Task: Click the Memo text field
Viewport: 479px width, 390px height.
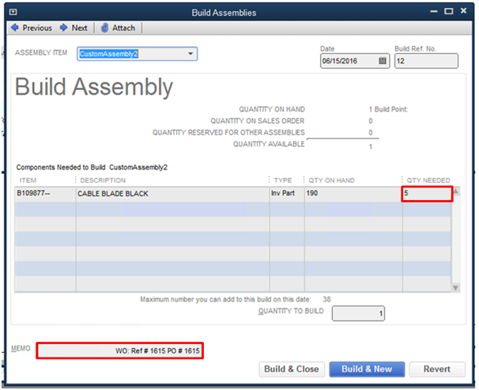Action: 120,350
